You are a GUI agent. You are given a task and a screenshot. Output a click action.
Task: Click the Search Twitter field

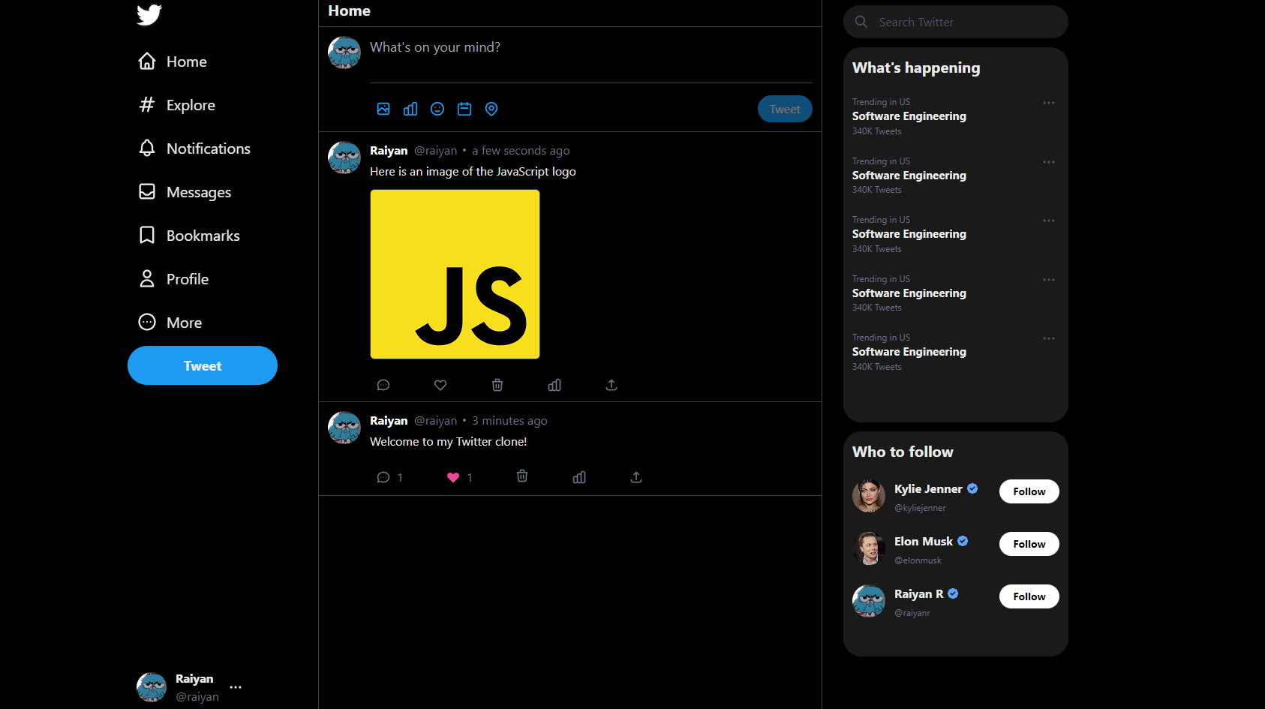[955, 22]
